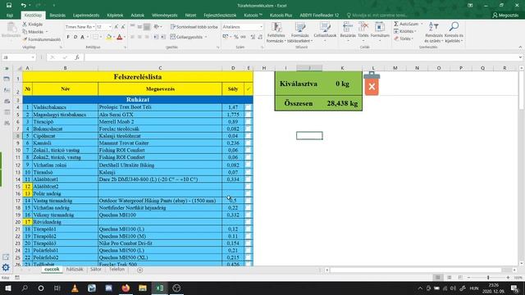
Task: Expand the AutoSzum dropdown arrow
Action: click(x=422, y=24)
